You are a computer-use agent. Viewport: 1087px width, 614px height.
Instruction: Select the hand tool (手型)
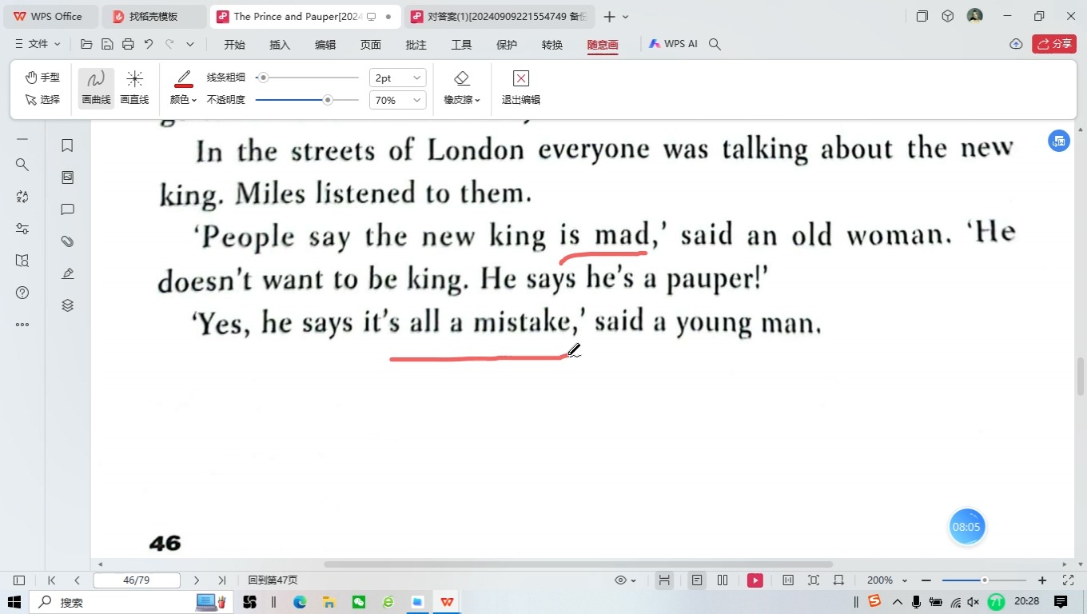(42, 78)
